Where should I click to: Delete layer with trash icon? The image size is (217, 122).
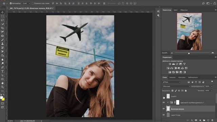coord(212,120)
